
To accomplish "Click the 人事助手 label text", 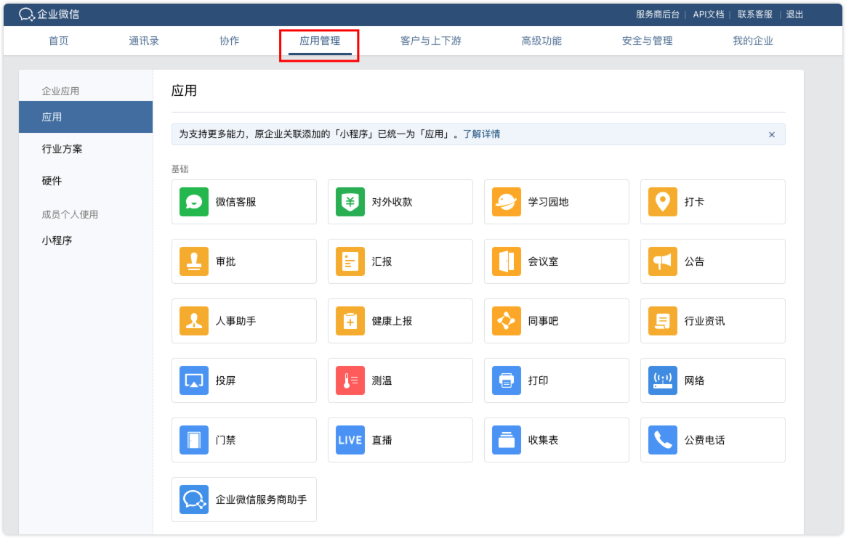I will 235,321.
